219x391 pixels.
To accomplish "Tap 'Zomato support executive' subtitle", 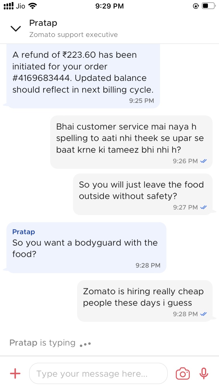I will point(74,35).
